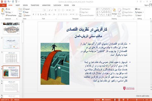Open Align Text dropdown
The height and width of the screenshot is (101, 152).
[84, 12]
